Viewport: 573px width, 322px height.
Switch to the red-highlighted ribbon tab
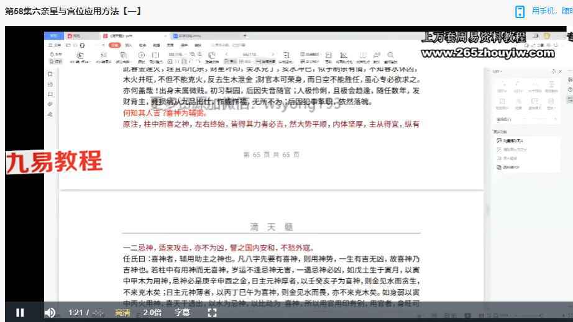click(115, 45)
